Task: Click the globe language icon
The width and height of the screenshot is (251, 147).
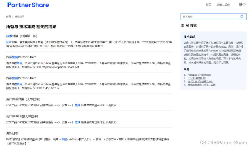Action: [240, 4]
